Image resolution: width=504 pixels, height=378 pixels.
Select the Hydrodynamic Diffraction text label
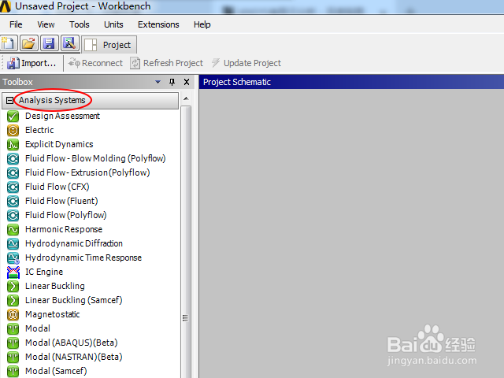click(74, 243)
